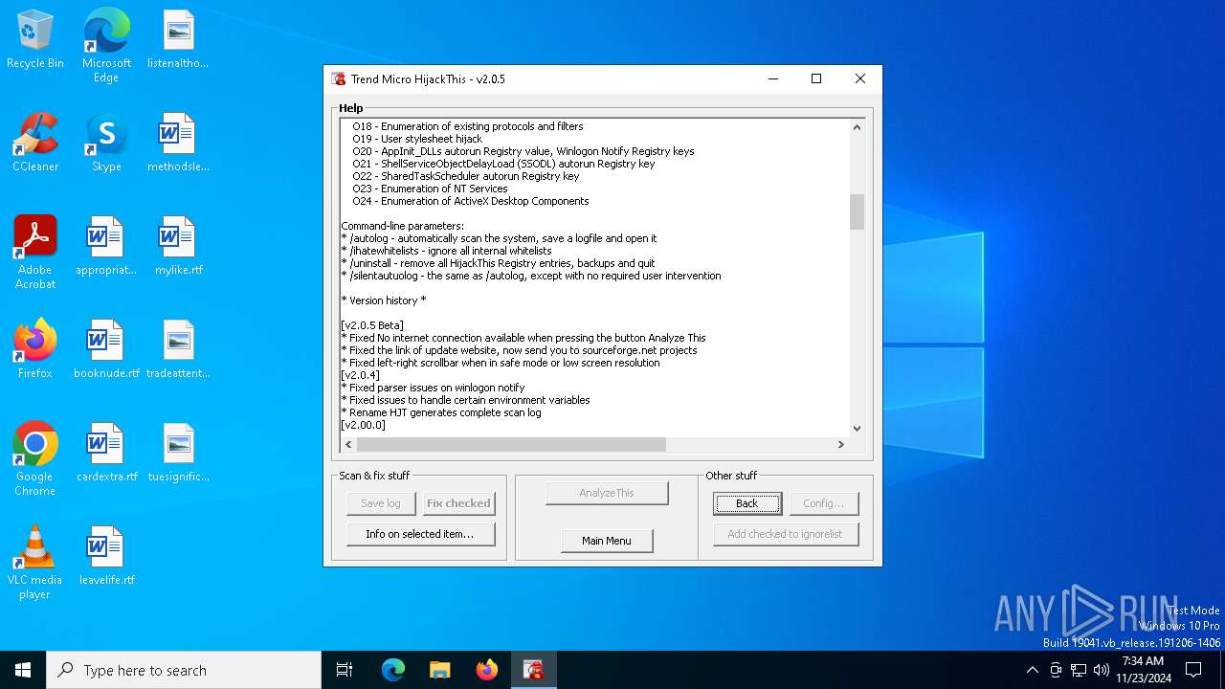This screenshot has width=1225, height=689.
Task: Open the Firefox desktop shortcut
Action: tap(35, 350)
